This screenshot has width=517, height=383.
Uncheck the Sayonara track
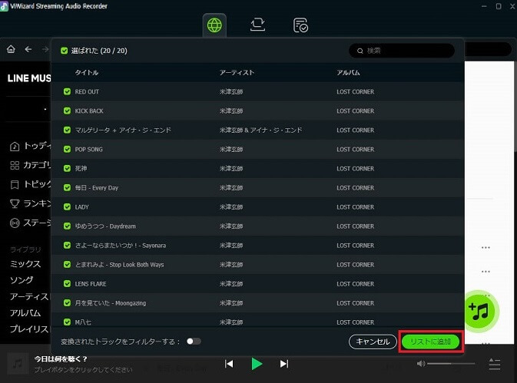click(67, 245)
